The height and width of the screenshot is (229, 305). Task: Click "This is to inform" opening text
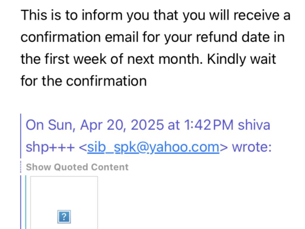[x=72, y=15]
